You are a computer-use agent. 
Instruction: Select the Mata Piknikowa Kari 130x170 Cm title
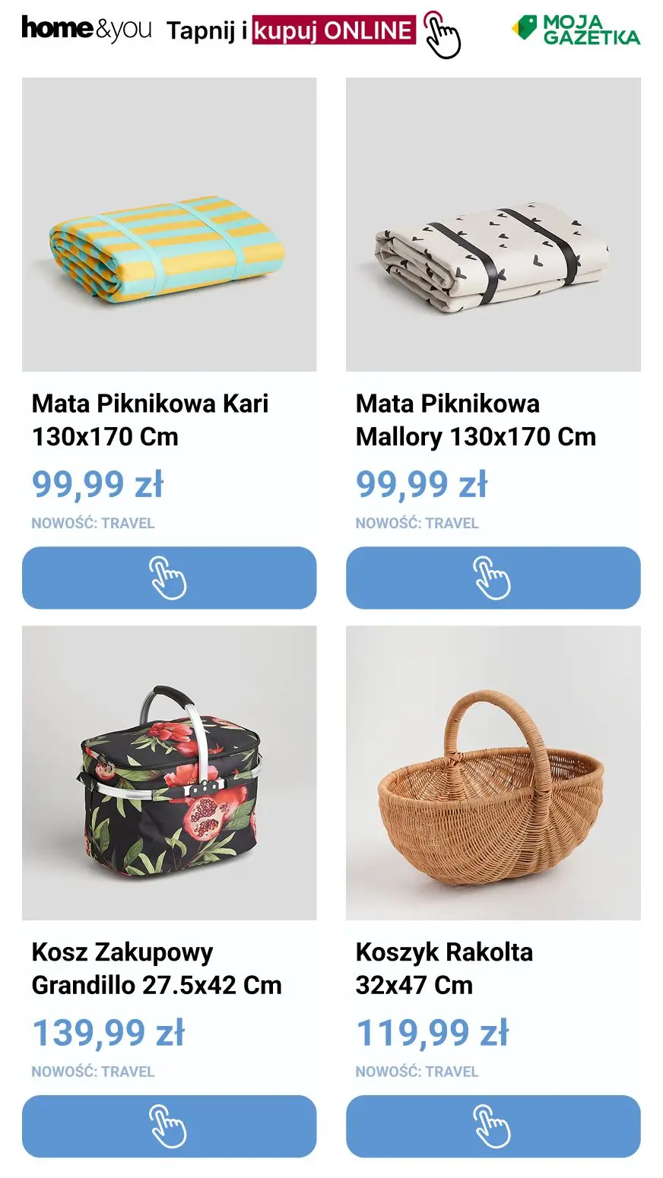click(150, 420)
